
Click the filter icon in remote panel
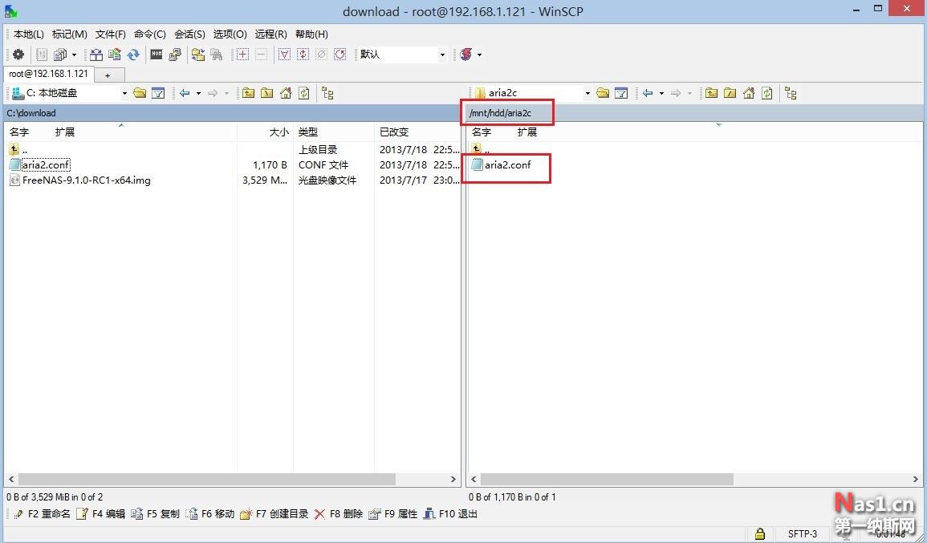(620, 93)
